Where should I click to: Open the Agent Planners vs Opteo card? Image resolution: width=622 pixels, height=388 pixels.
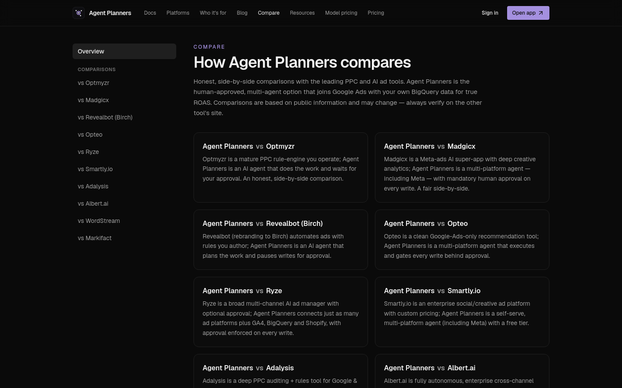(462, 240)
